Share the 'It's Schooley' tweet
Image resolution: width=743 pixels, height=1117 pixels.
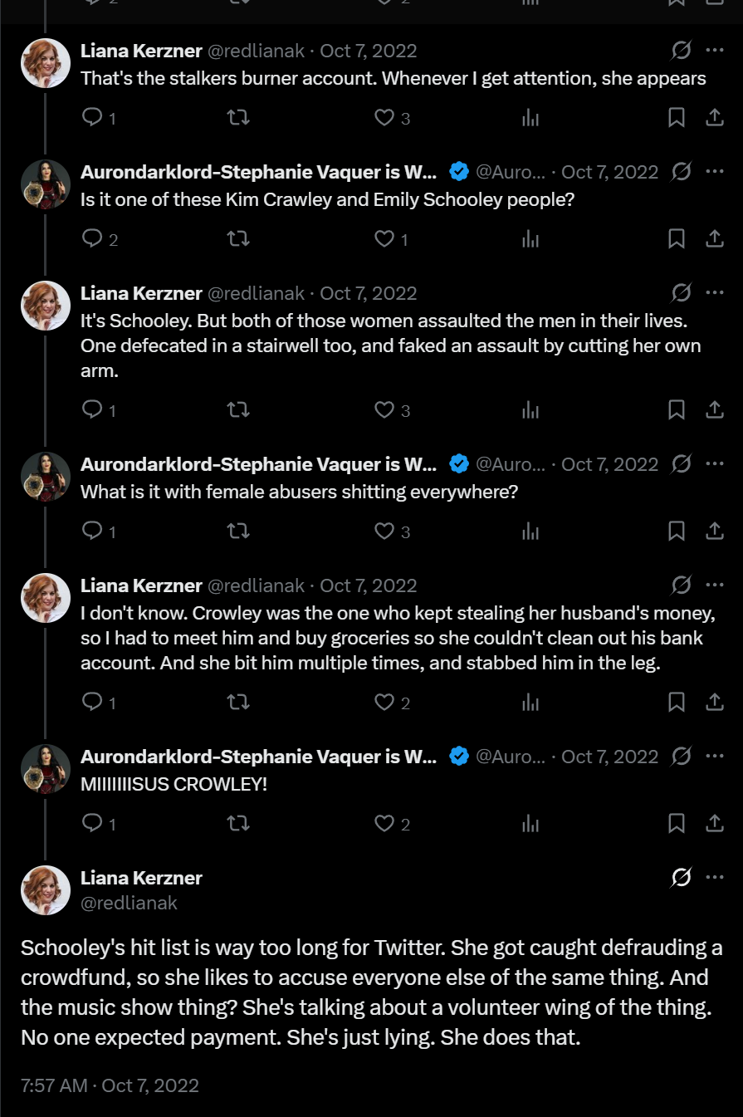click(x=715, y=410)
